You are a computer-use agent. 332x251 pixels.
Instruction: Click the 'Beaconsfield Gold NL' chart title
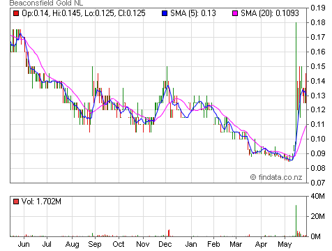coord(46,3)
